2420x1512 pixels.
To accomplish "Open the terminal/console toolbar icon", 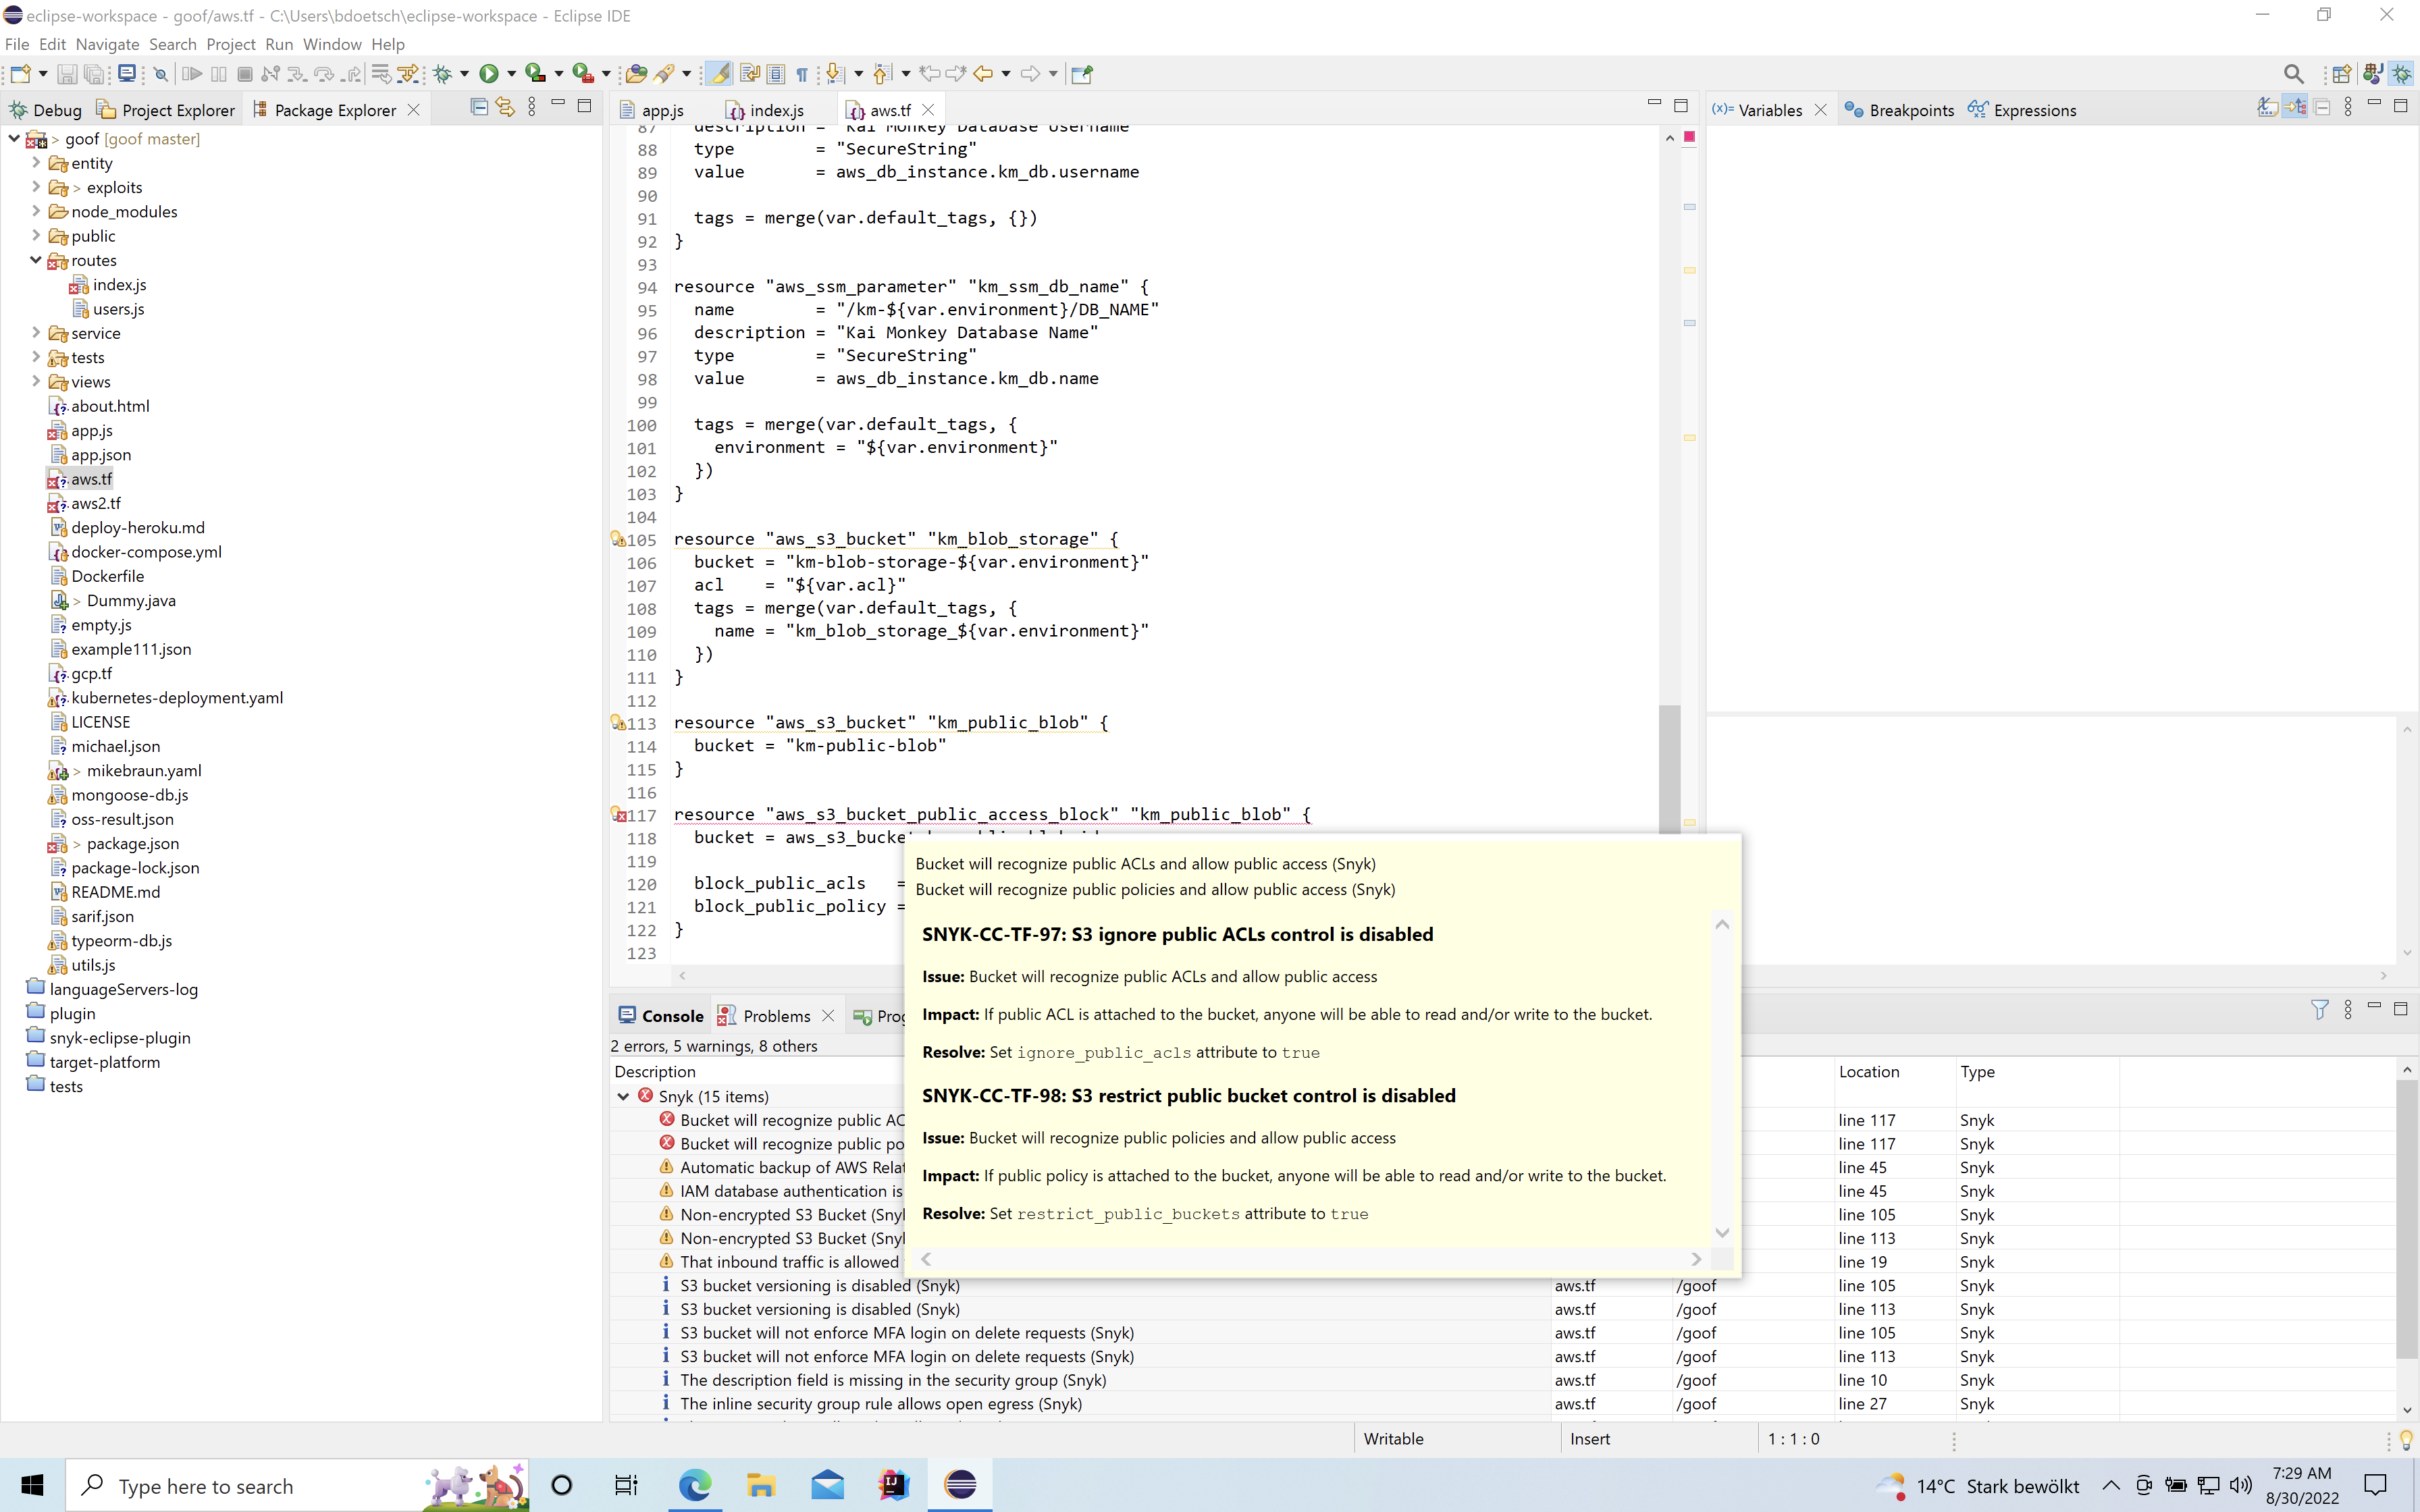I will (127, 74).
